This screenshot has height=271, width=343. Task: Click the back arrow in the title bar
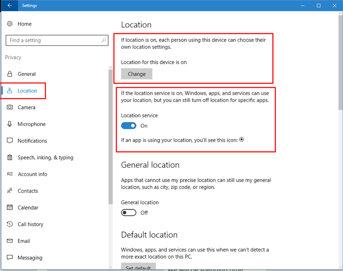[x=10, y=6]
